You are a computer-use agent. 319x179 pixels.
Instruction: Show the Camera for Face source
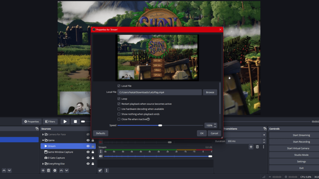88,134
